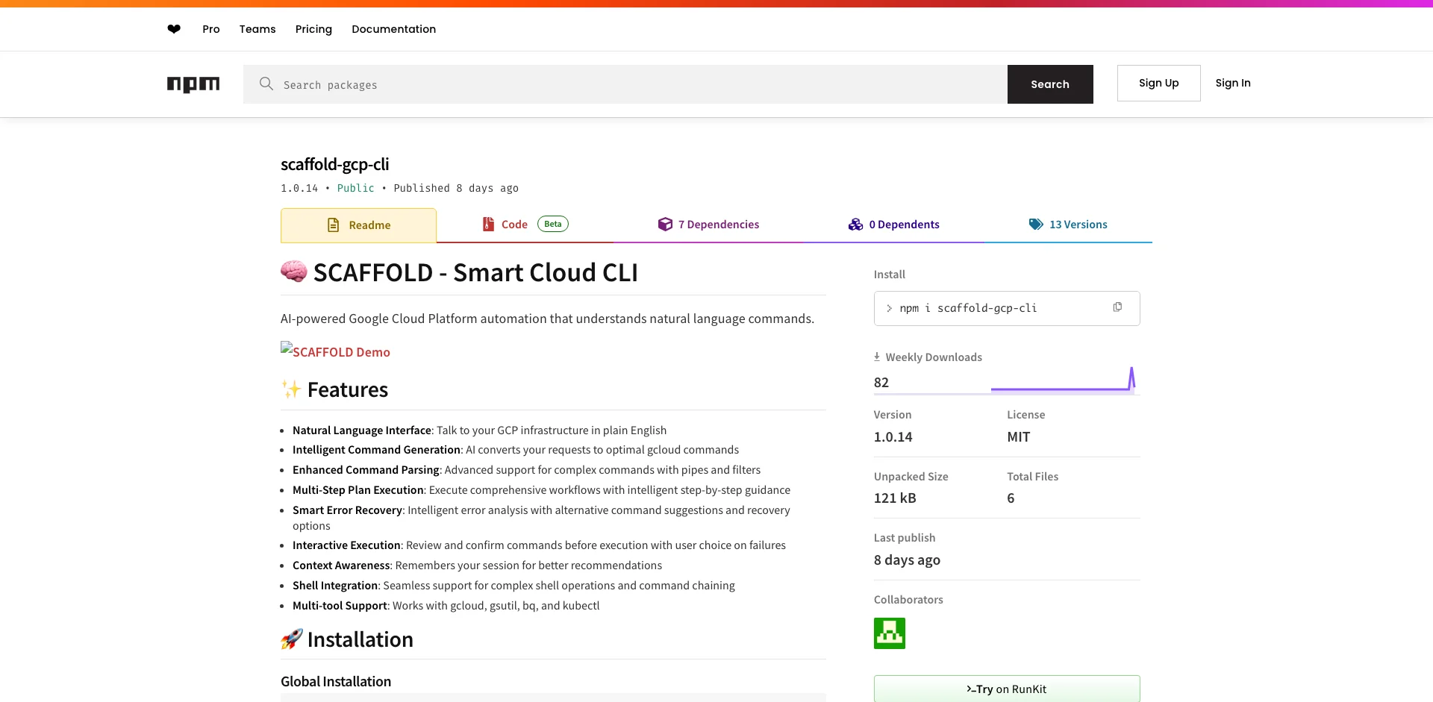This screenshot has height=702, width=1433.
Task: Switch to the Code tab
Action: point(514,224)
